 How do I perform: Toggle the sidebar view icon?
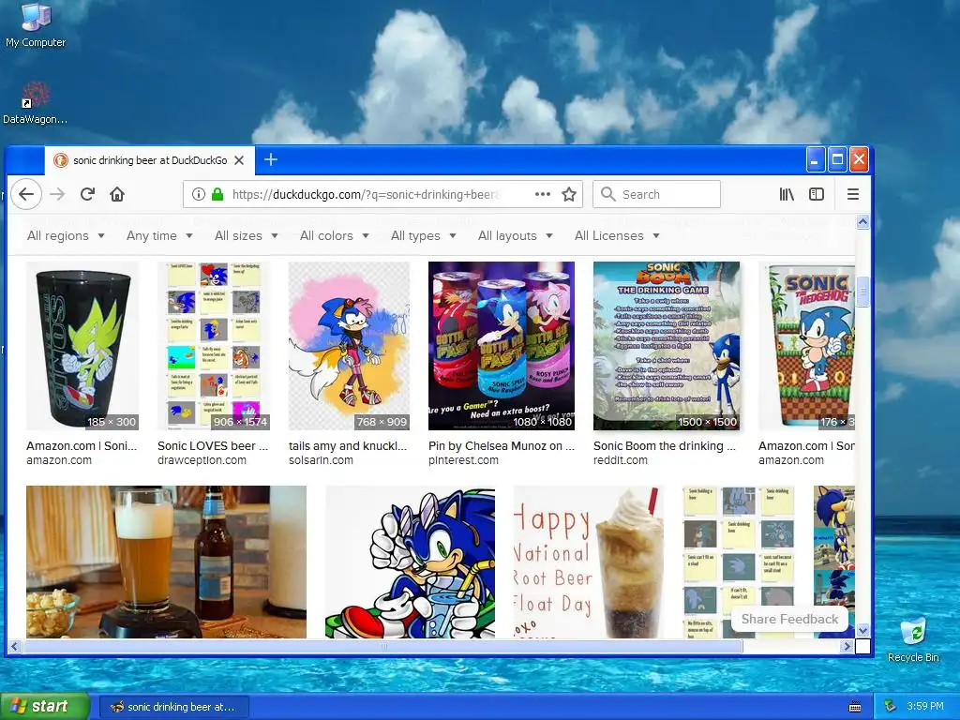point(817,194)
